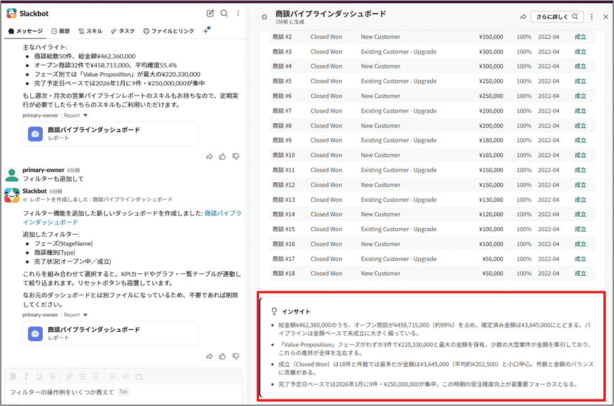Insert a hyperlink via composer link icon
The image size is (614, 406).
click(x=69, y=376)
